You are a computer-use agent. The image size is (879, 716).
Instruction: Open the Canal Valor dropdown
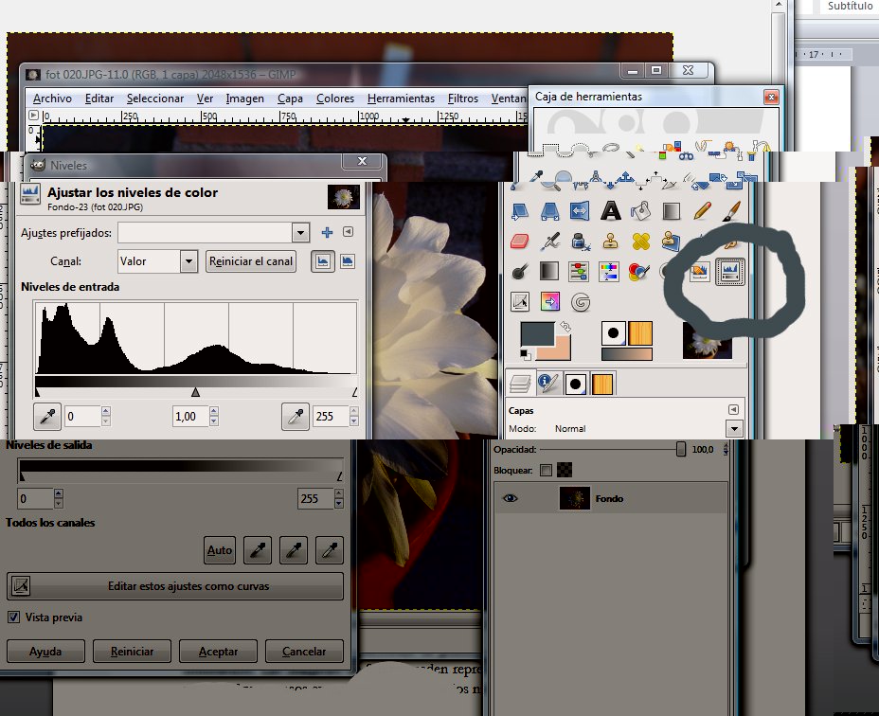coord(188,261)
